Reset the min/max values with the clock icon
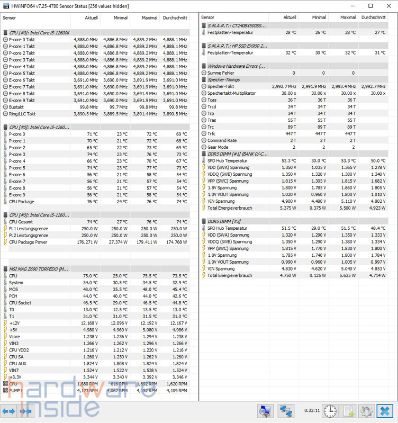Screen dimensions: 398x423 click(330, 411)
